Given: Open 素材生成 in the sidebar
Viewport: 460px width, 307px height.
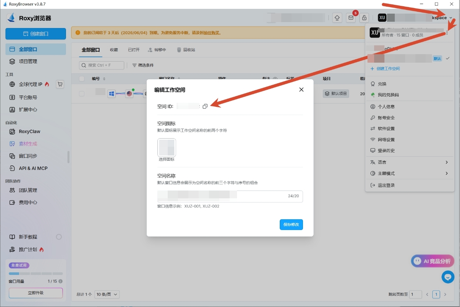Looking at the screenshot, I should pyautogui.click(x=36, y=144).
